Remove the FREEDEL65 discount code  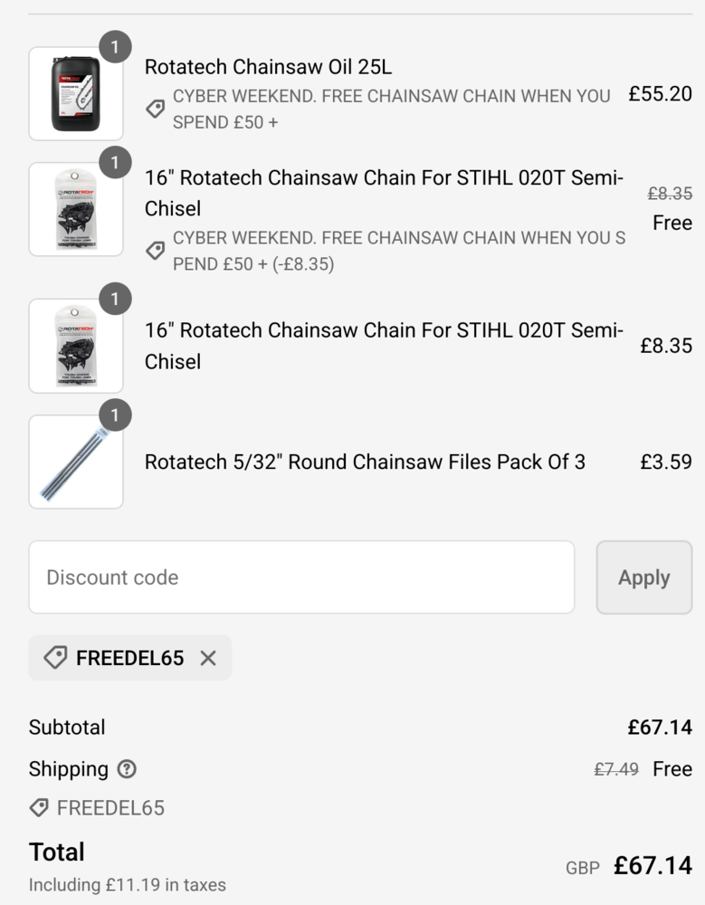[208, 658]
